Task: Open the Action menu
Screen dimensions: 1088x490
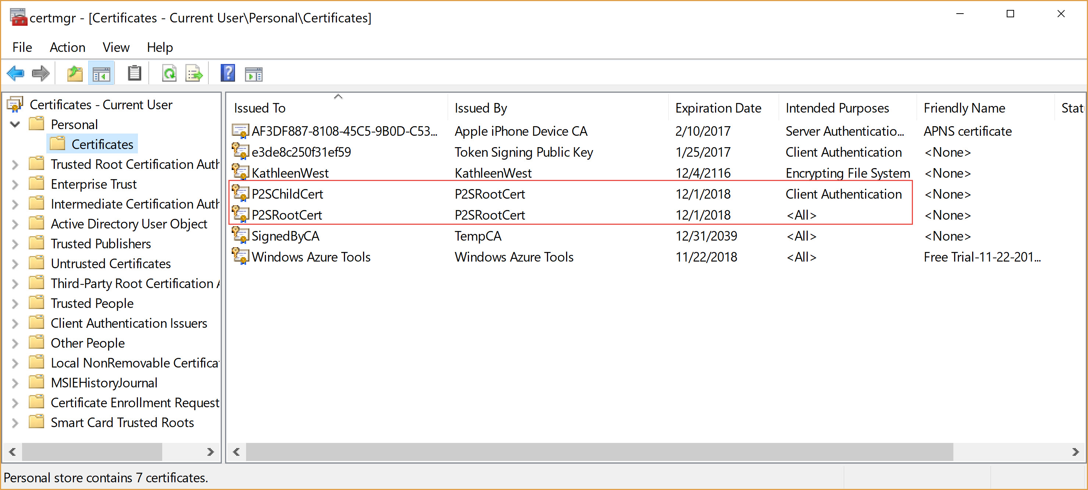Action: [68, 47]
